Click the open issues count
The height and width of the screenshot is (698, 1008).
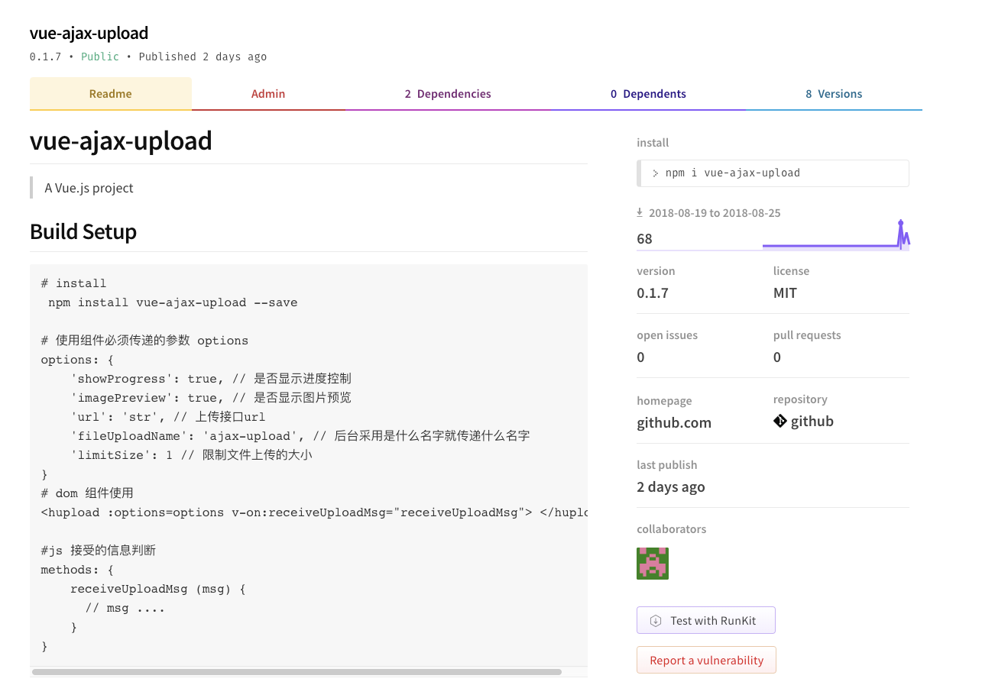pyautogui.click(x=640, y=357)
